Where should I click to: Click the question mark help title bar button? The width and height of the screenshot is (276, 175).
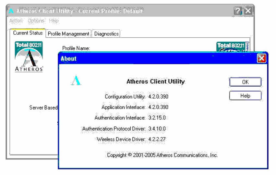click(238, 11)
